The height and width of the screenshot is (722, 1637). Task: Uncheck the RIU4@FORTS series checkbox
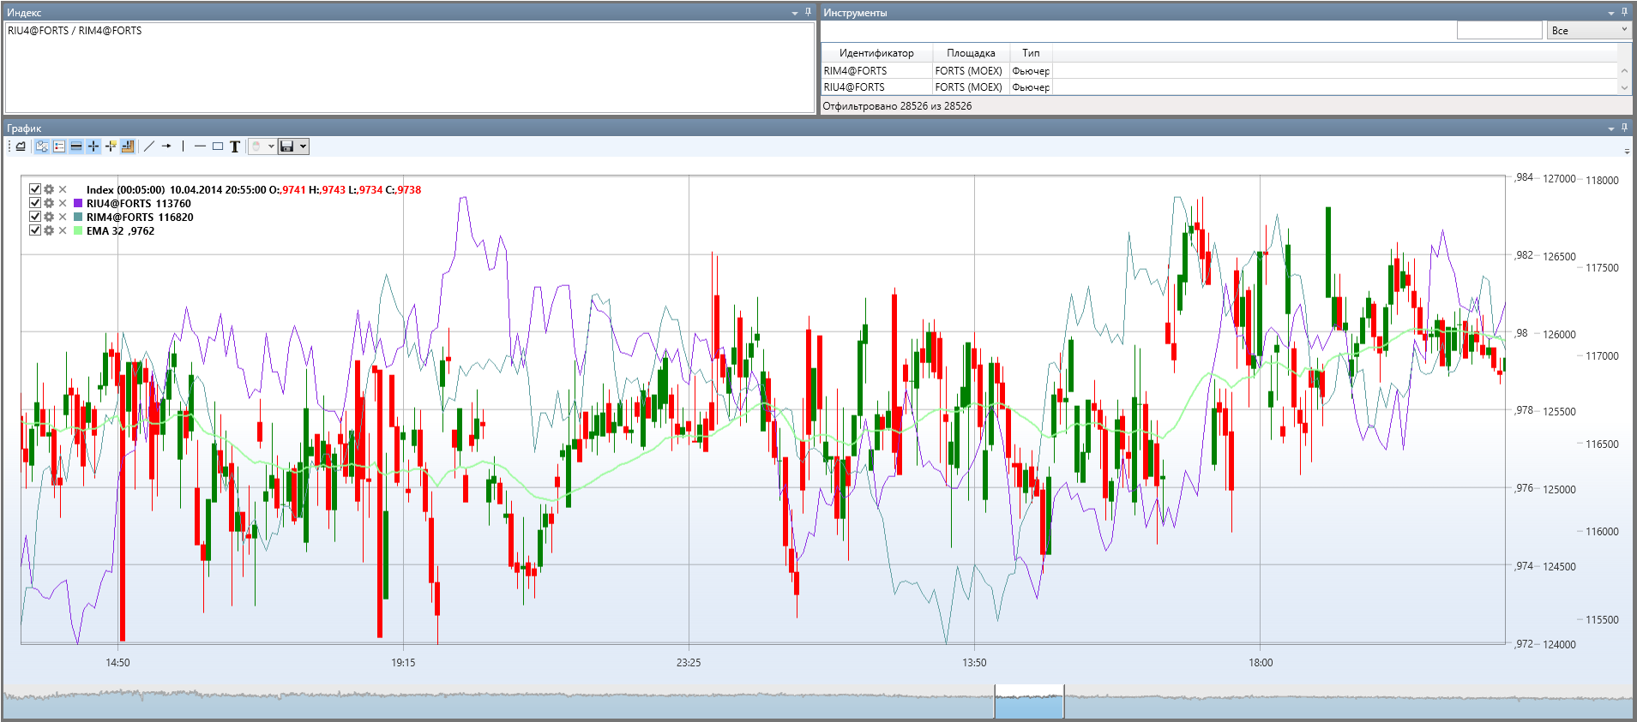35,203
